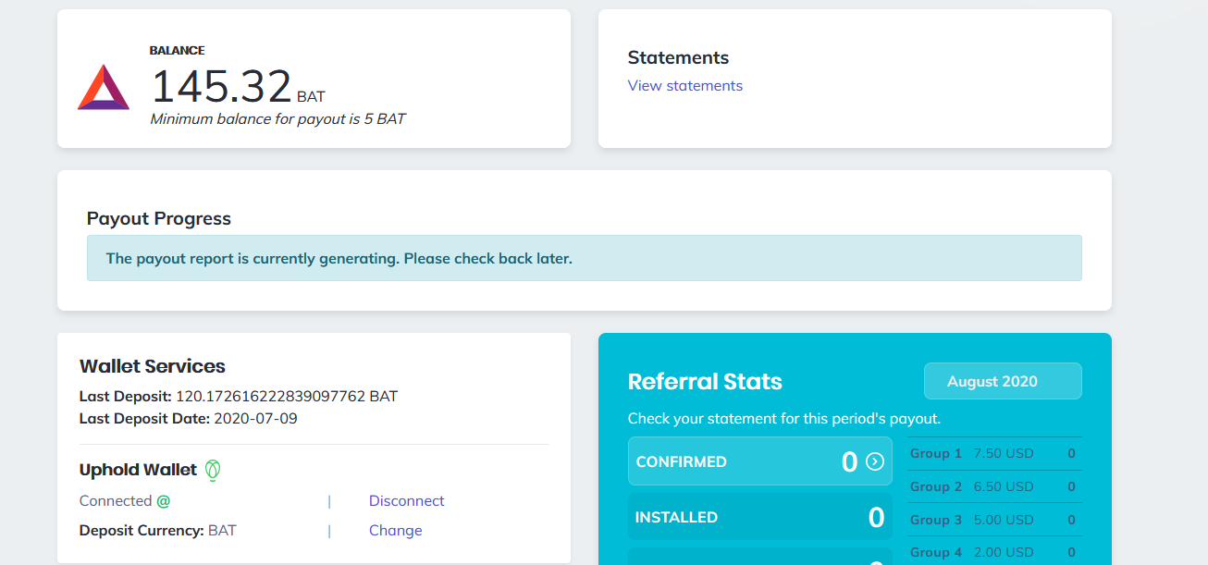Screen dimensions: 1208x565
Task: Click the Group 4 2.00 USD row
Action: 994,552
